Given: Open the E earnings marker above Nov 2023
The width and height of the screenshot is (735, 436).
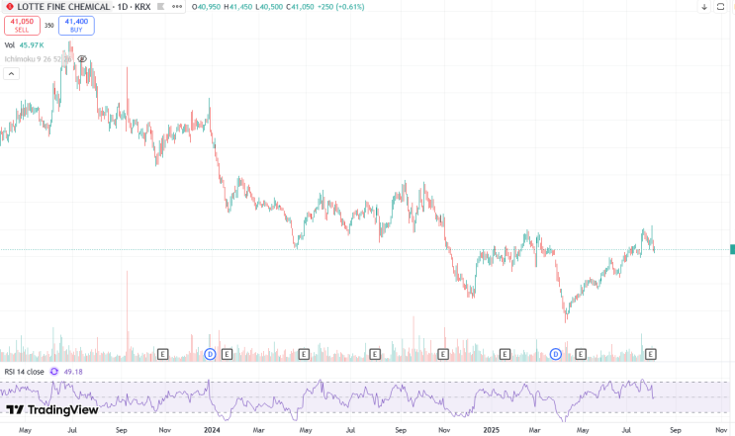Looking at the screenshot, I should click(162, 354).
